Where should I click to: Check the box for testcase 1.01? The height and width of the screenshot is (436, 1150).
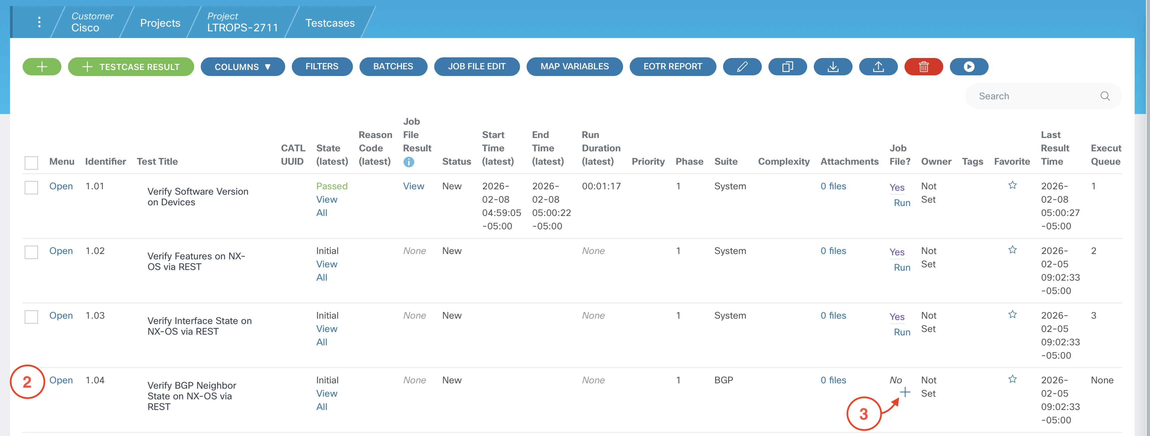point(31,187)
